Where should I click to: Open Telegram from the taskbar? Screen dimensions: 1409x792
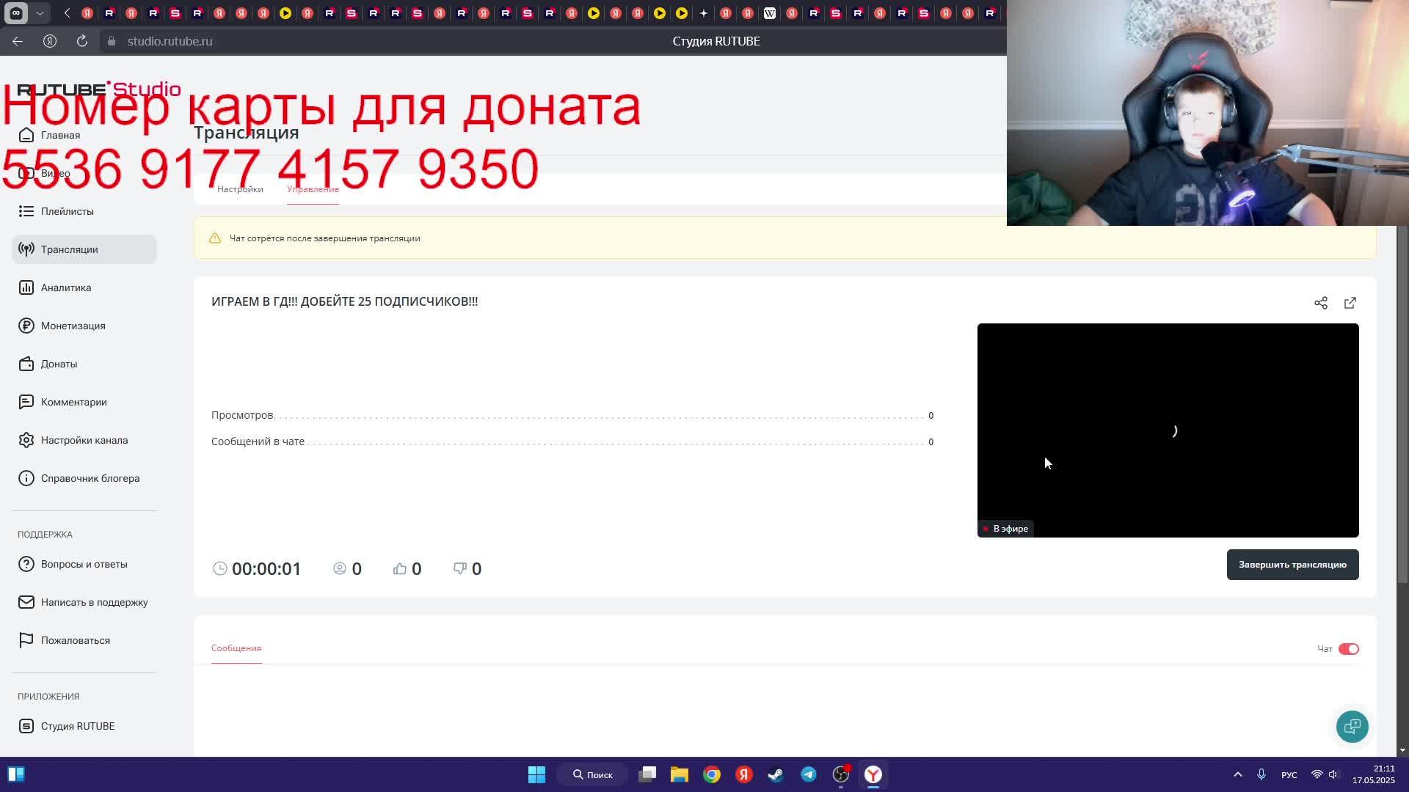point(809,774)
